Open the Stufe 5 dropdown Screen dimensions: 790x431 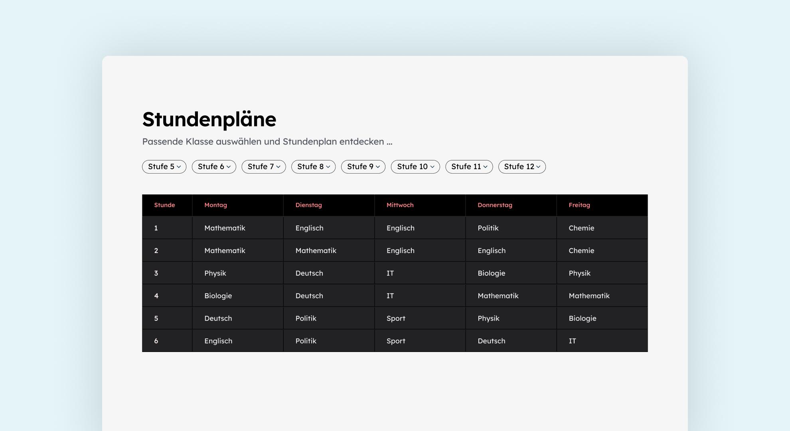tap(164, 167)
